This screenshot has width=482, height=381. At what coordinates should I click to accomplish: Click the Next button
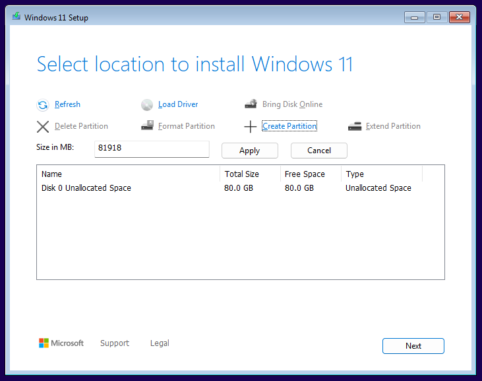click(413, 346)
